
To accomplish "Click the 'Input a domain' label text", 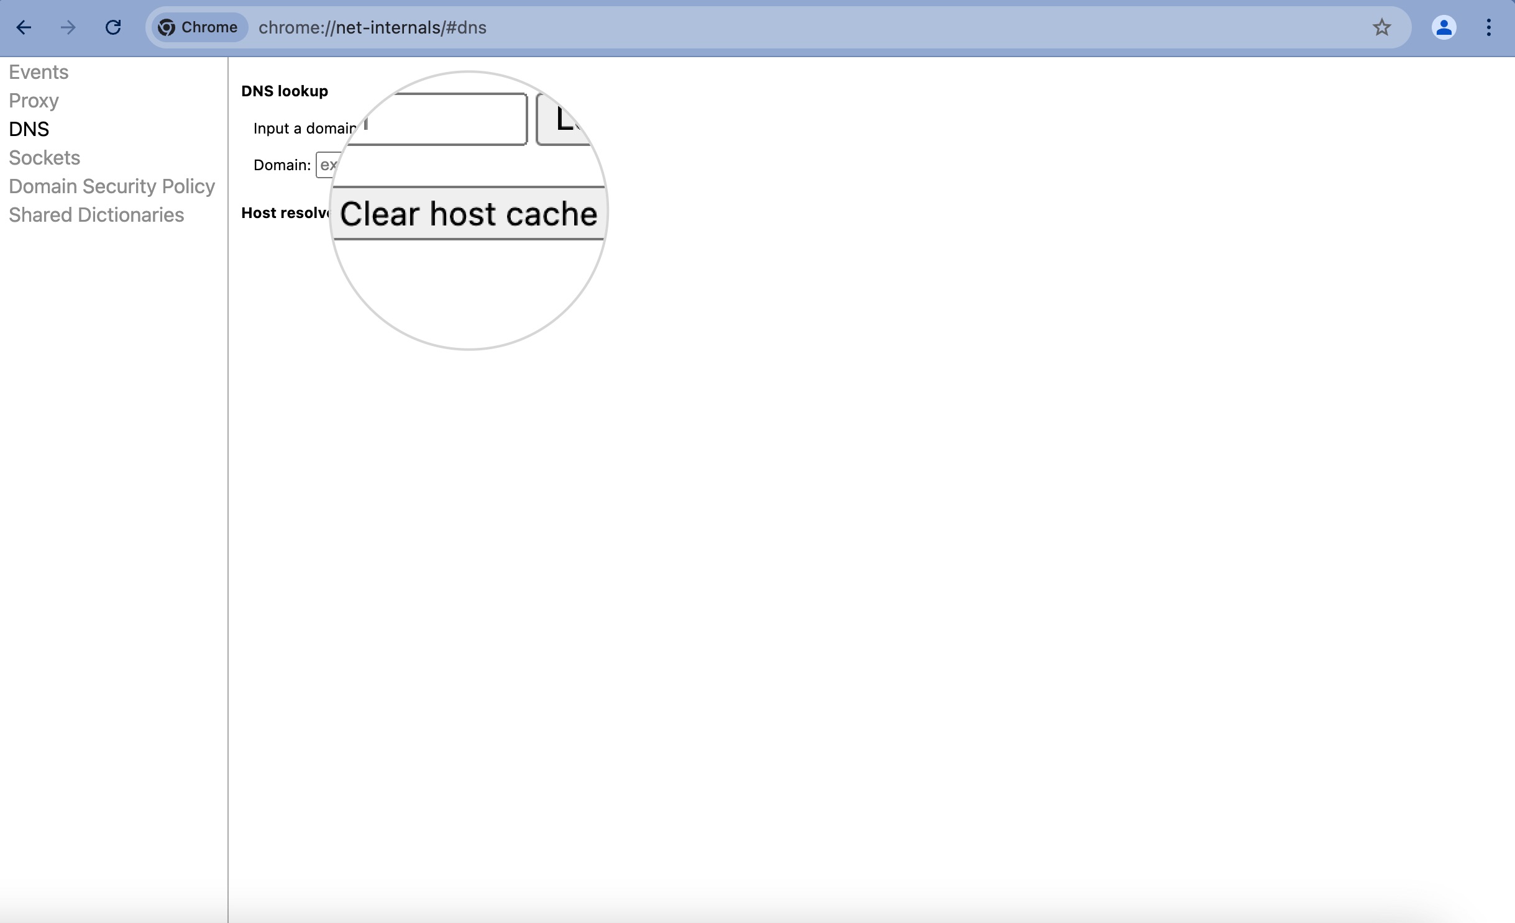I will pyautogui.click(x=304, y=129).
